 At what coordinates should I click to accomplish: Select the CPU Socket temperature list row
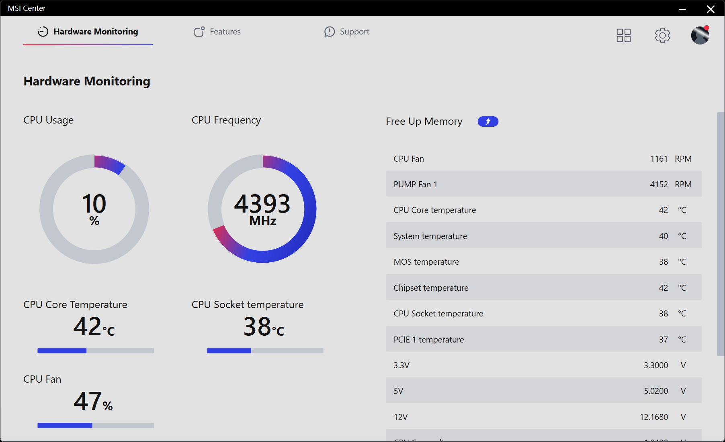(544, 314)
